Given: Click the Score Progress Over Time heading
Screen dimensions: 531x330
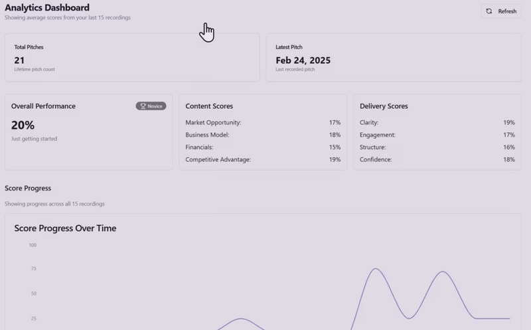Looking at the screenshot, I should [65, 228].
